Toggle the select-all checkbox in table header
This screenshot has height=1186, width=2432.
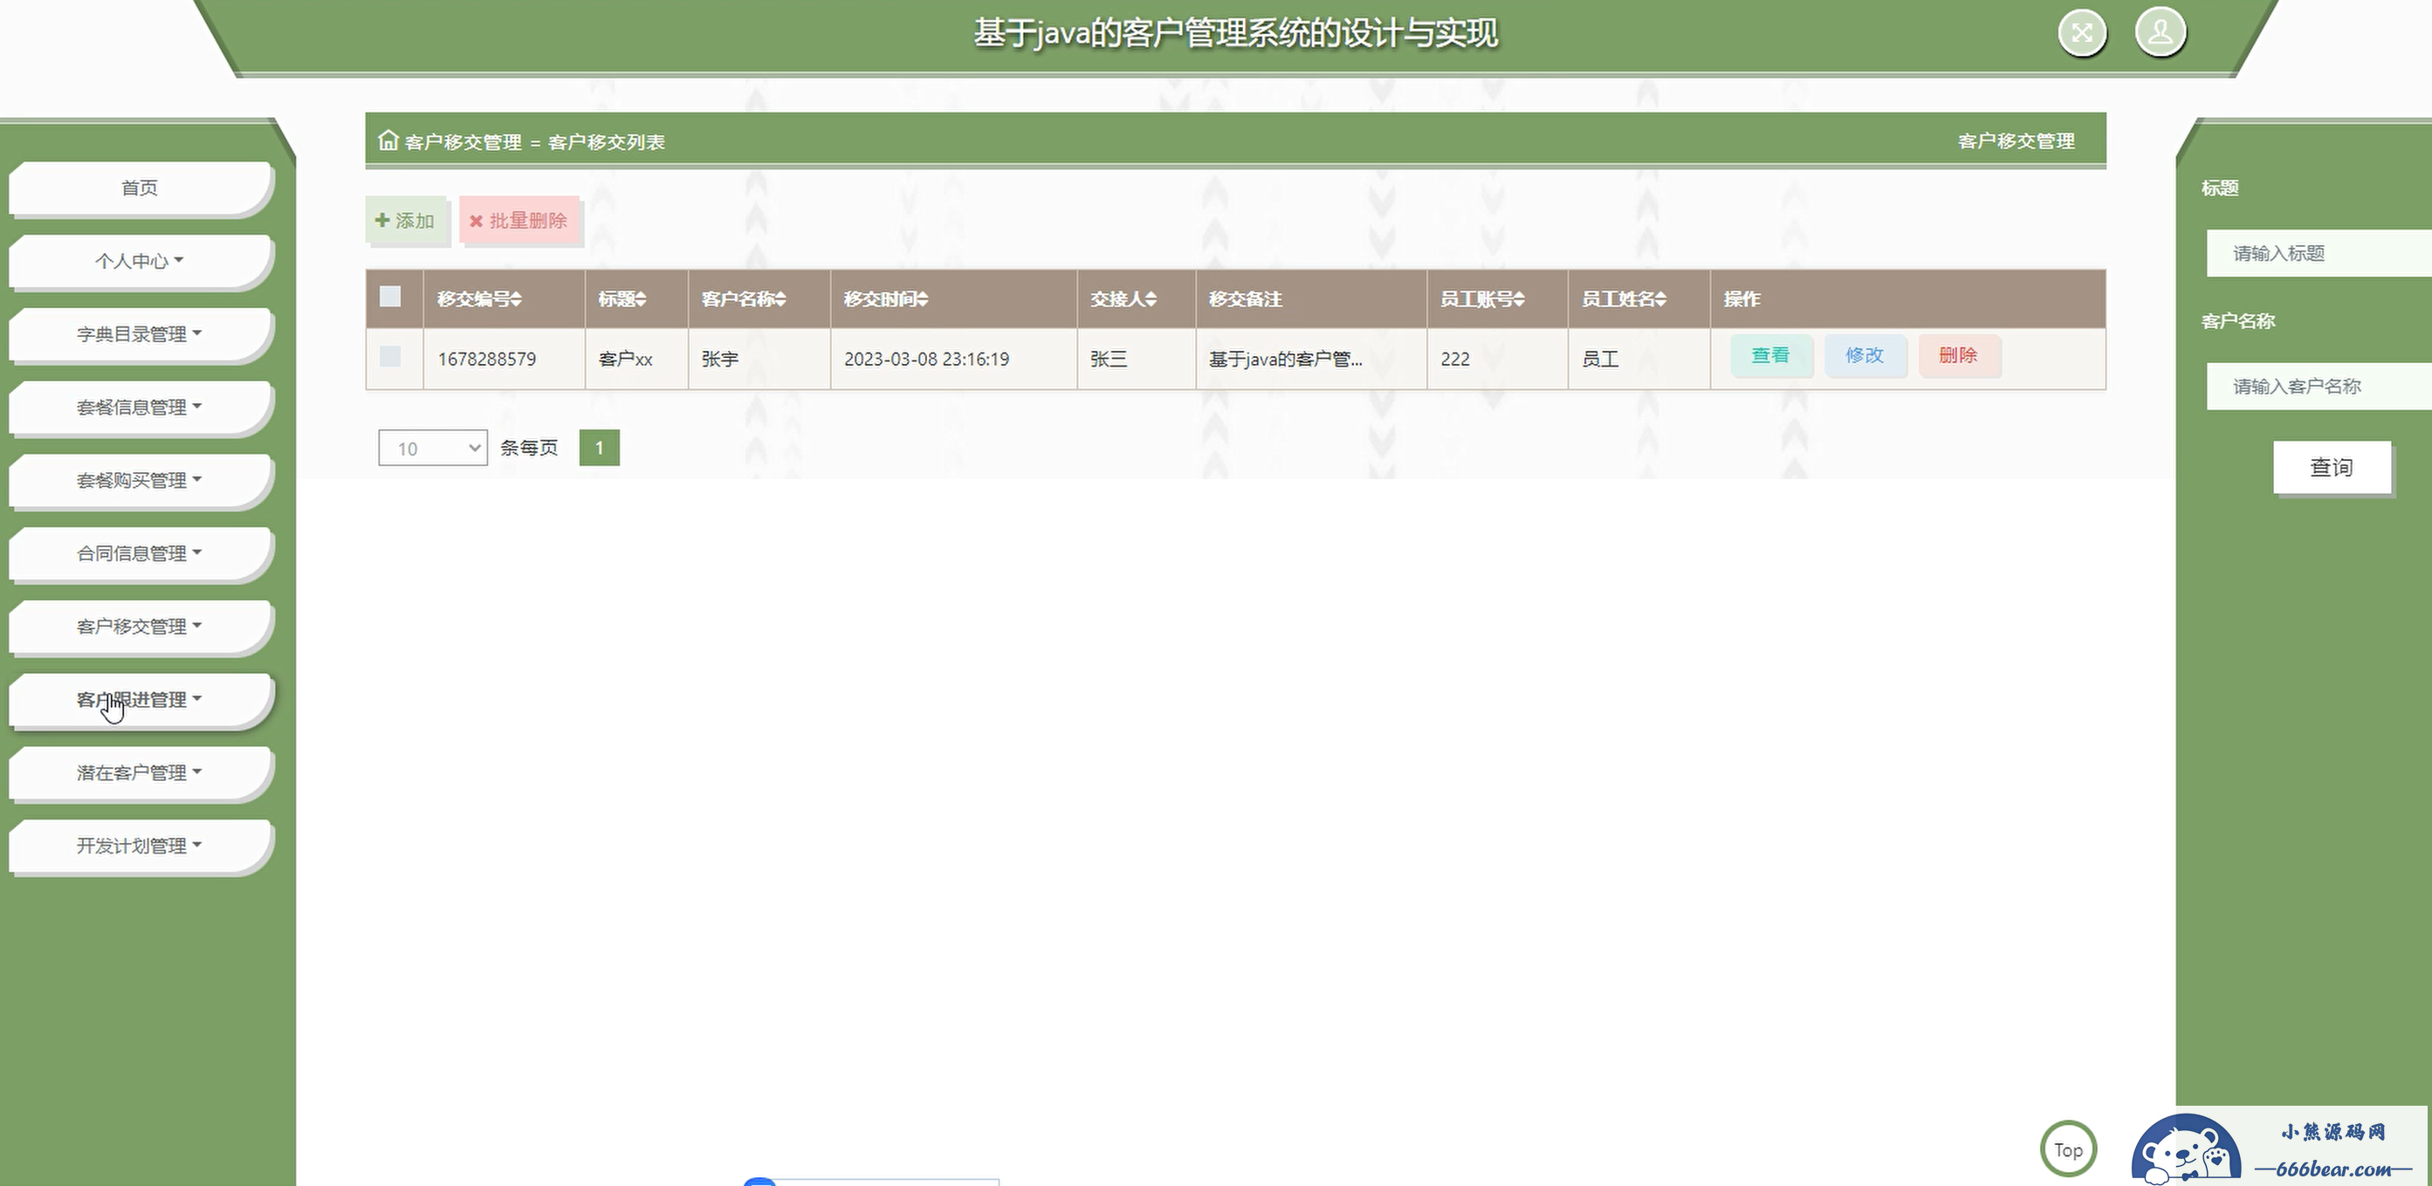coord(390,298)
